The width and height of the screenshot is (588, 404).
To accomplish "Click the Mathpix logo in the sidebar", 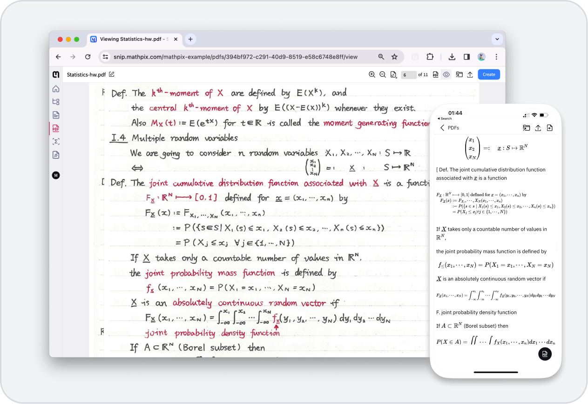I will pyautogui.click(x=56, y=74).
